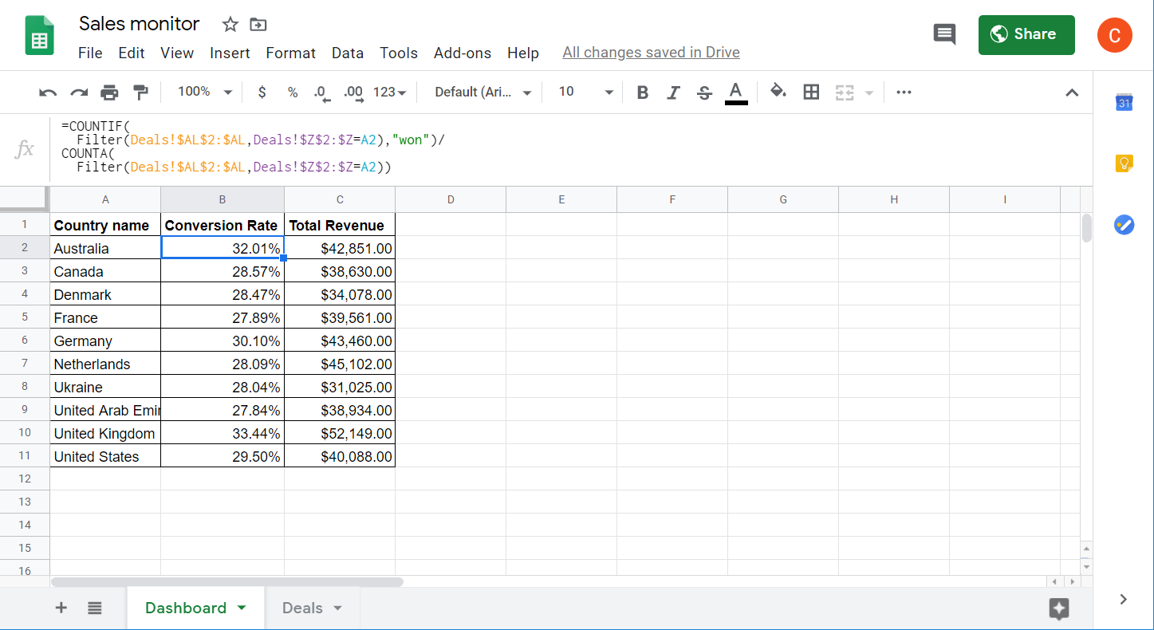Click the Share button
The height and width of the screenshot is (630, 1154).
click(x=1026, y=34)
